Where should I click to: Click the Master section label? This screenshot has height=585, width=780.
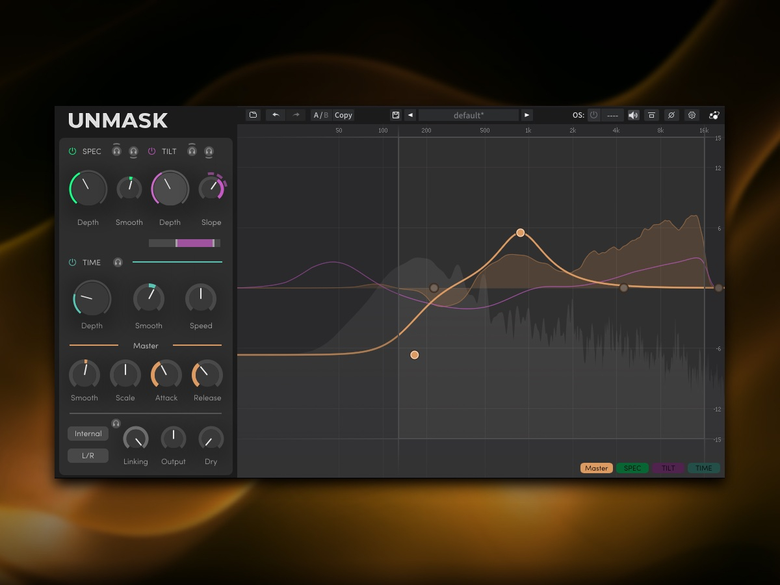coord(146,346)
